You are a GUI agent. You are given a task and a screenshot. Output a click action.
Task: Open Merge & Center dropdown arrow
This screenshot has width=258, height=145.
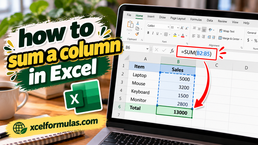pyautogui.click(x=241, y=39)
